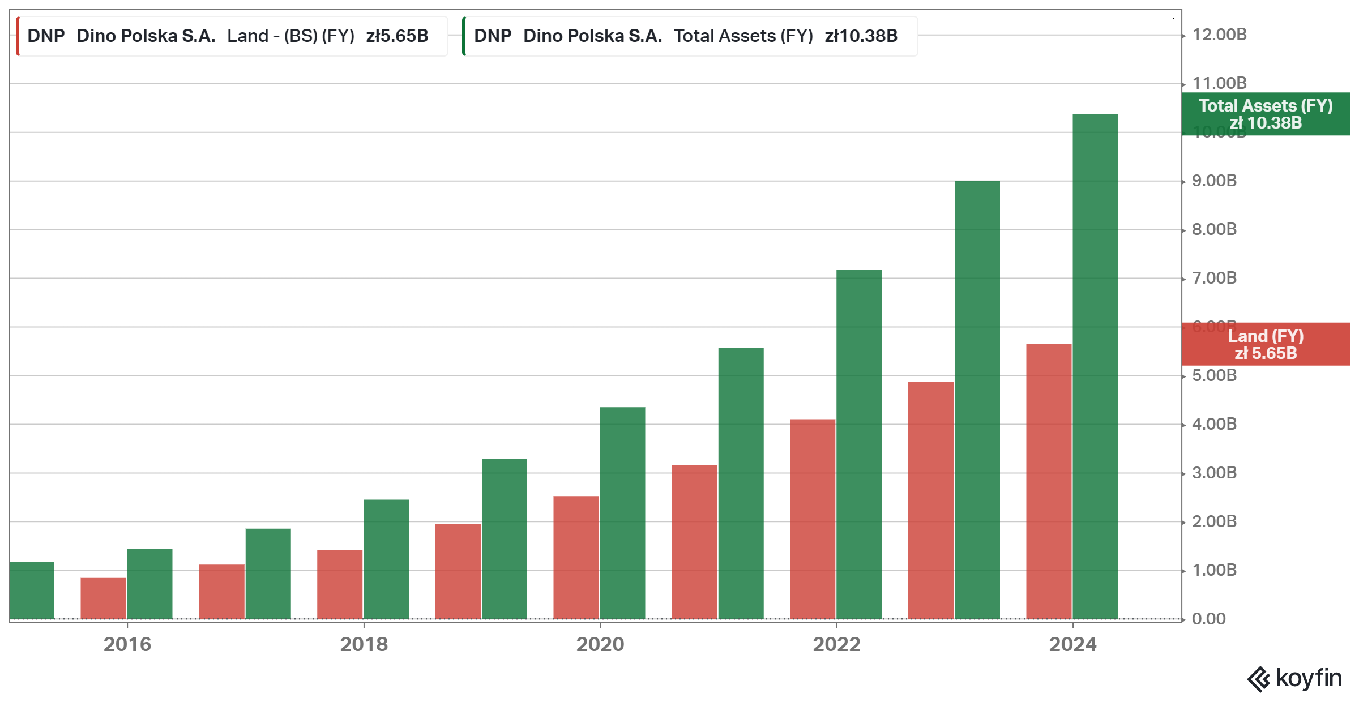Click the 8.00B y-axis value
This screenshot has width=1359, height=702.
pyautogui.click(x=1215, y=230)
